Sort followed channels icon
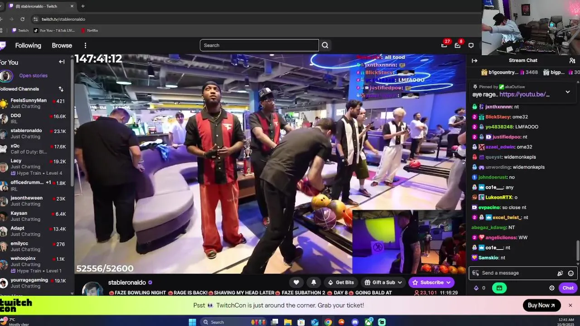This screenshot has width=580, height=326. [x=61, y=89]
